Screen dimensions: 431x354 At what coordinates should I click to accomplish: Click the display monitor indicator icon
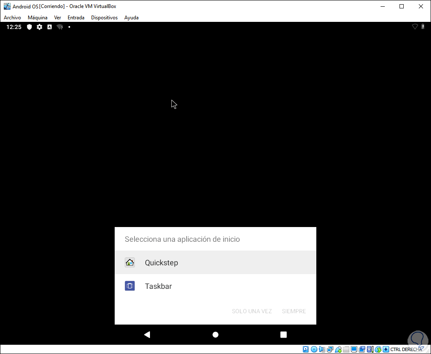coord(354,349)
